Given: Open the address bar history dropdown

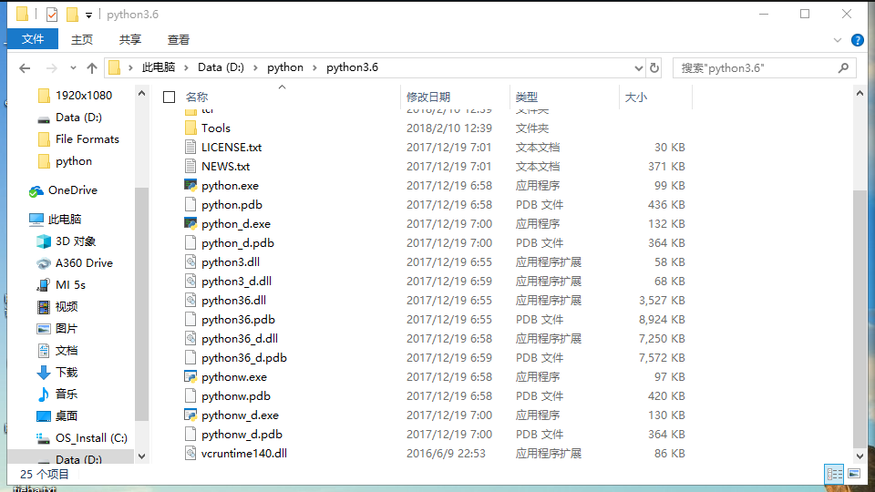Looking at the screenshot, I should (x=638, y=68).
